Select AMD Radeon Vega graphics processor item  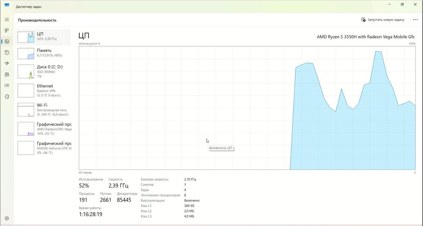(44, 129)
